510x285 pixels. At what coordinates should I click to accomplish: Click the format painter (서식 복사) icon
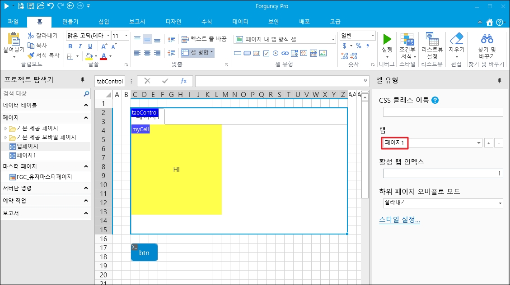[31, 55]
